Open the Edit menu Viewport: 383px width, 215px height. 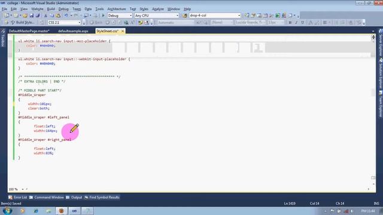pos(14,9)
